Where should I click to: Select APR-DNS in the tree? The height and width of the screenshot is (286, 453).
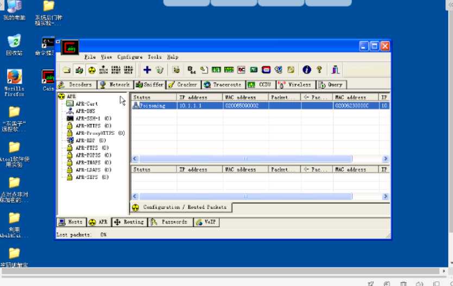tap(85, 111)
